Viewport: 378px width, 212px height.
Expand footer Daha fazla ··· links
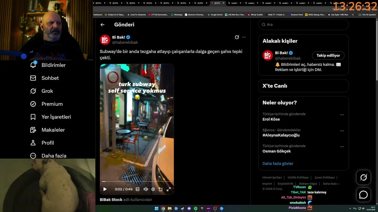(331, 184)
